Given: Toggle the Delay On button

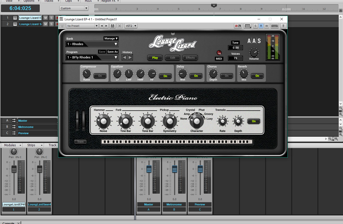Looking at the screenshot, I should click(196, 76).
